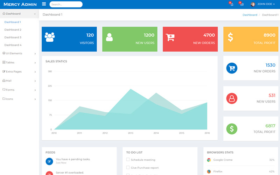Collapse the Dashboard sidebar section
This screenshot has height=175, width=280.
20,14
